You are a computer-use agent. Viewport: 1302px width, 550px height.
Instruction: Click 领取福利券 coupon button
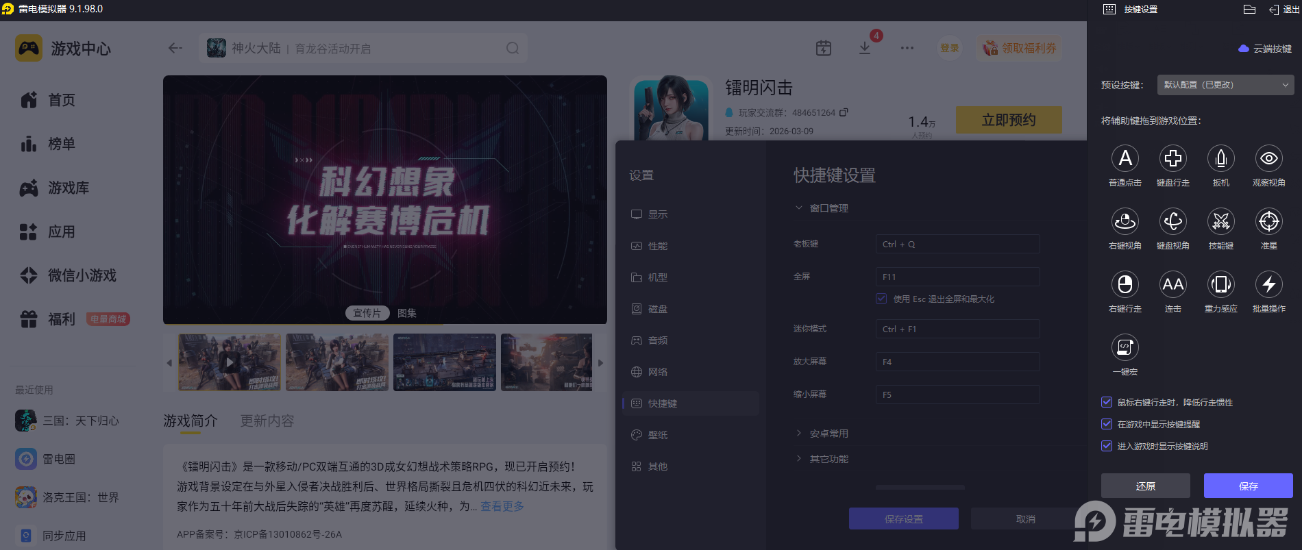pos(1019,48)
